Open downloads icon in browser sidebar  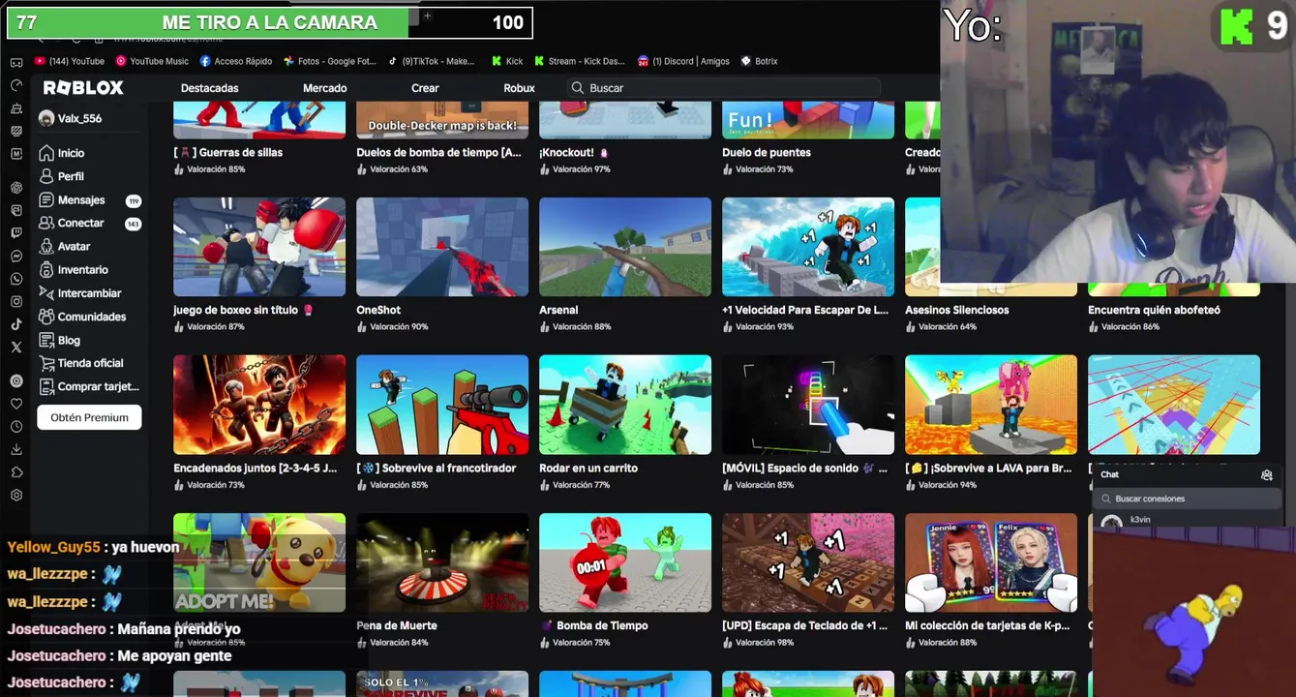(16, 449)
